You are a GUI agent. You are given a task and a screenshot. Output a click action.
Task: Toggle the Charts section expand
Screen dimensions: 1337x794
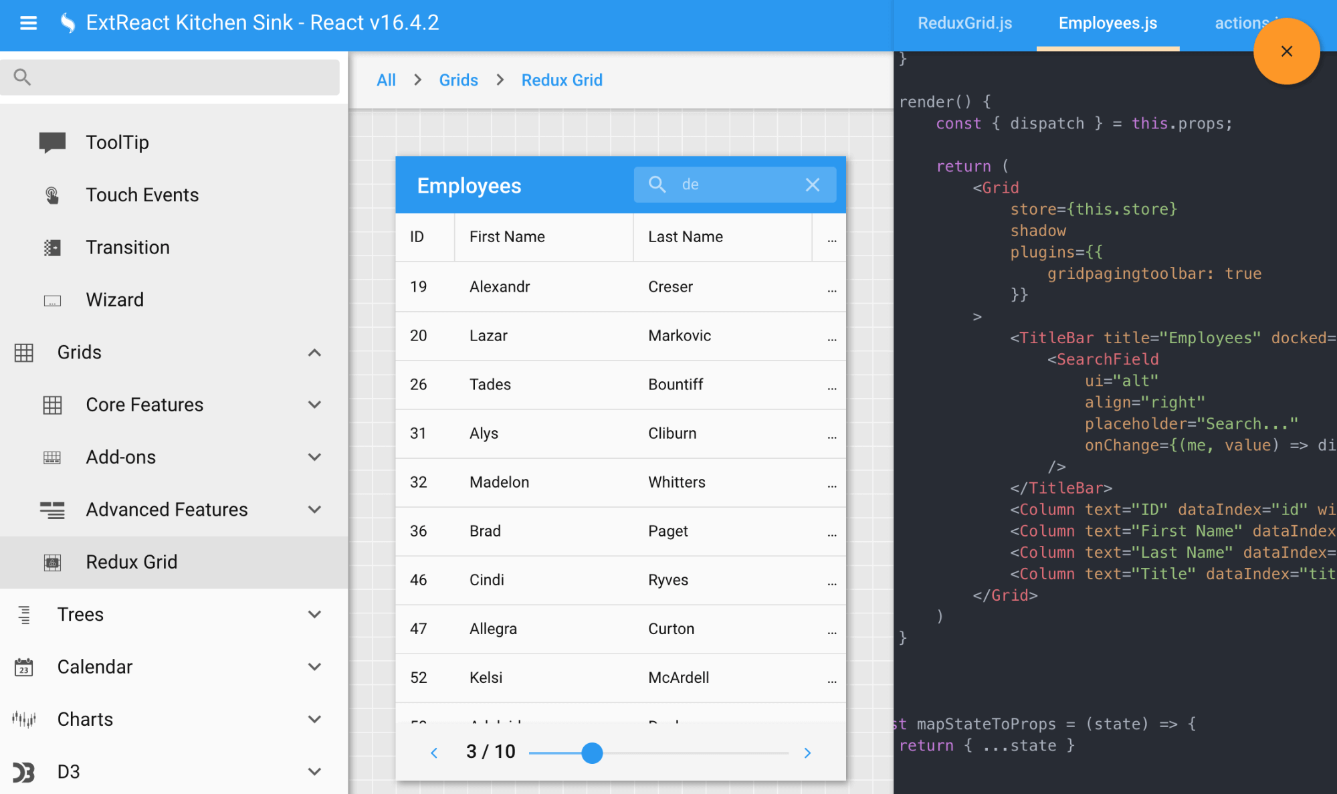tap(316, 719)
